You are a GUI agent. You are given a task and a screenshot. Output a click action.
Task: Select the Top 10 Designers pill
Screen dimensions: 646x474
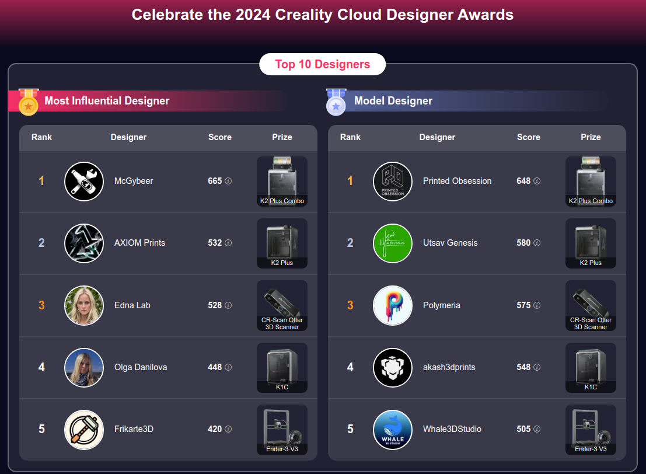tap(323, 64)
